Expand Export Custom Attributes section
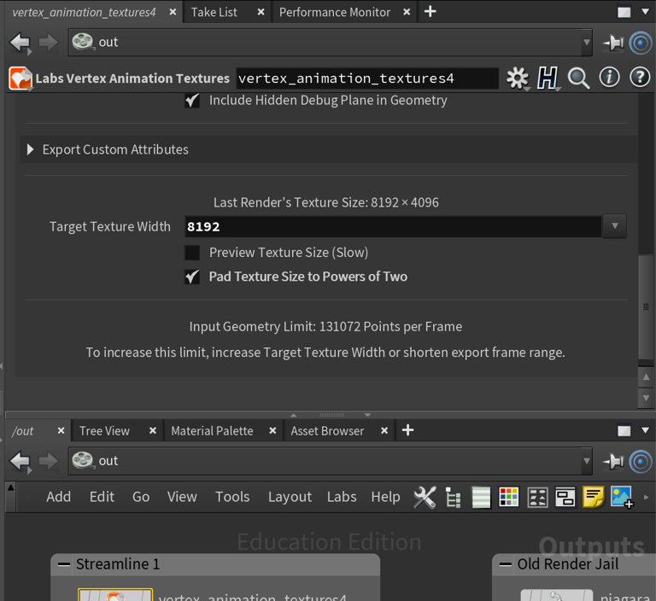The width and height of the screenshot is (656, 601). tap(30, 149)
